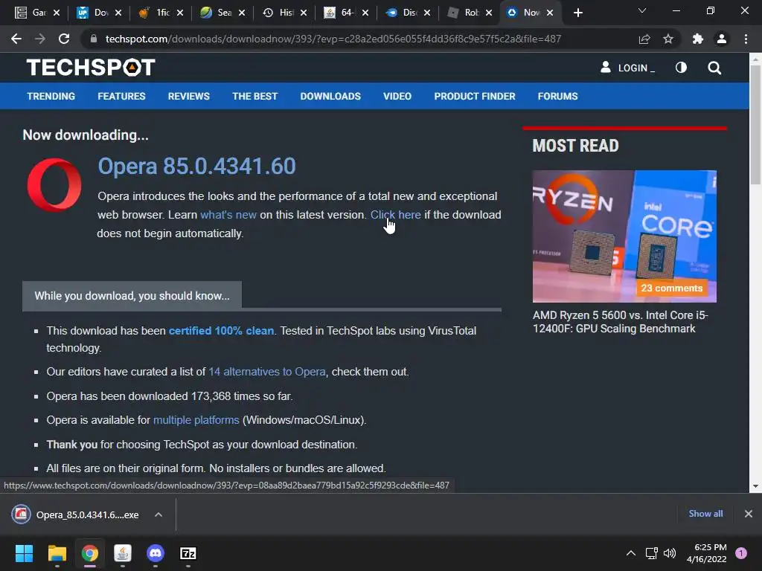Reload the page with refresh icon
The width and height of the screenshot is (762, 571).
pos(64,39)
